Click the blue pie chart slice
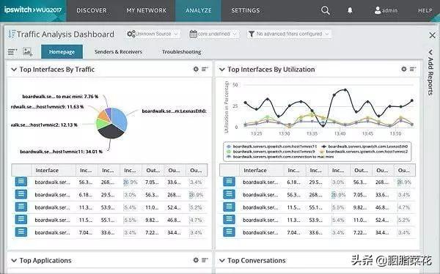 [x=120, y=119]
